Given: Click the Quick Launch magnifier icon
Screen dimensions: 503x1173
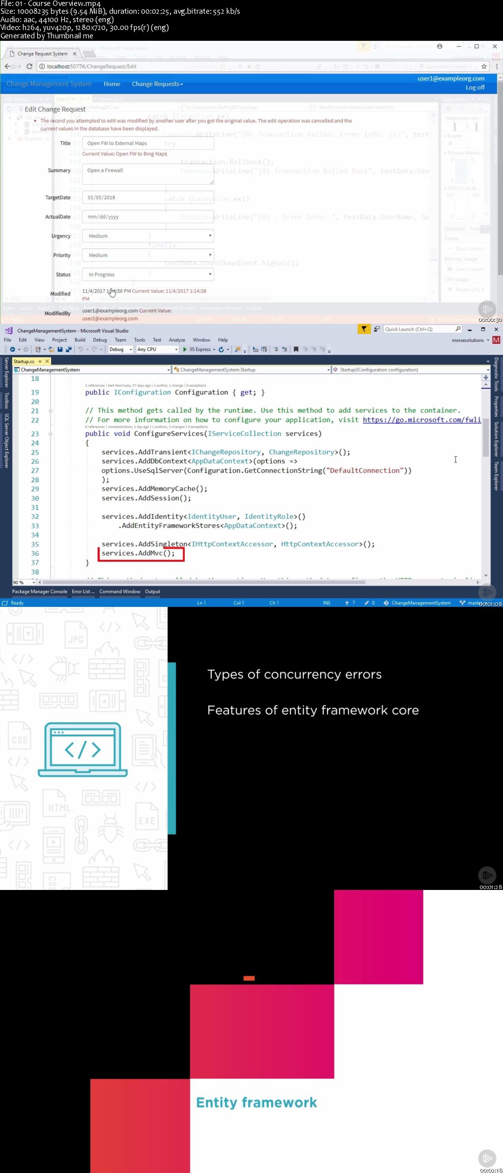Looking at the screenshot, I should [458, 329].
